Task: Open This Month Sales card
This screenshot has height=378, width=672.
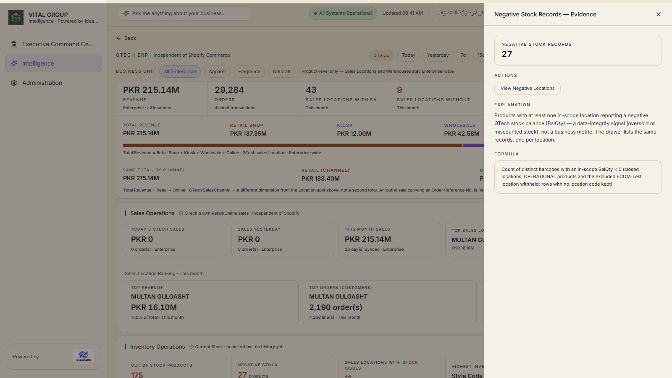Action: point(390,239)
